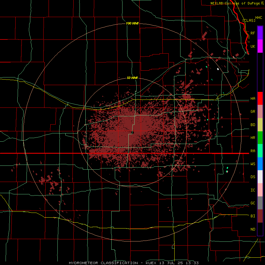Click the "BI" legend label
This screenshot has height=265, width=265.
tap(253, 216)
